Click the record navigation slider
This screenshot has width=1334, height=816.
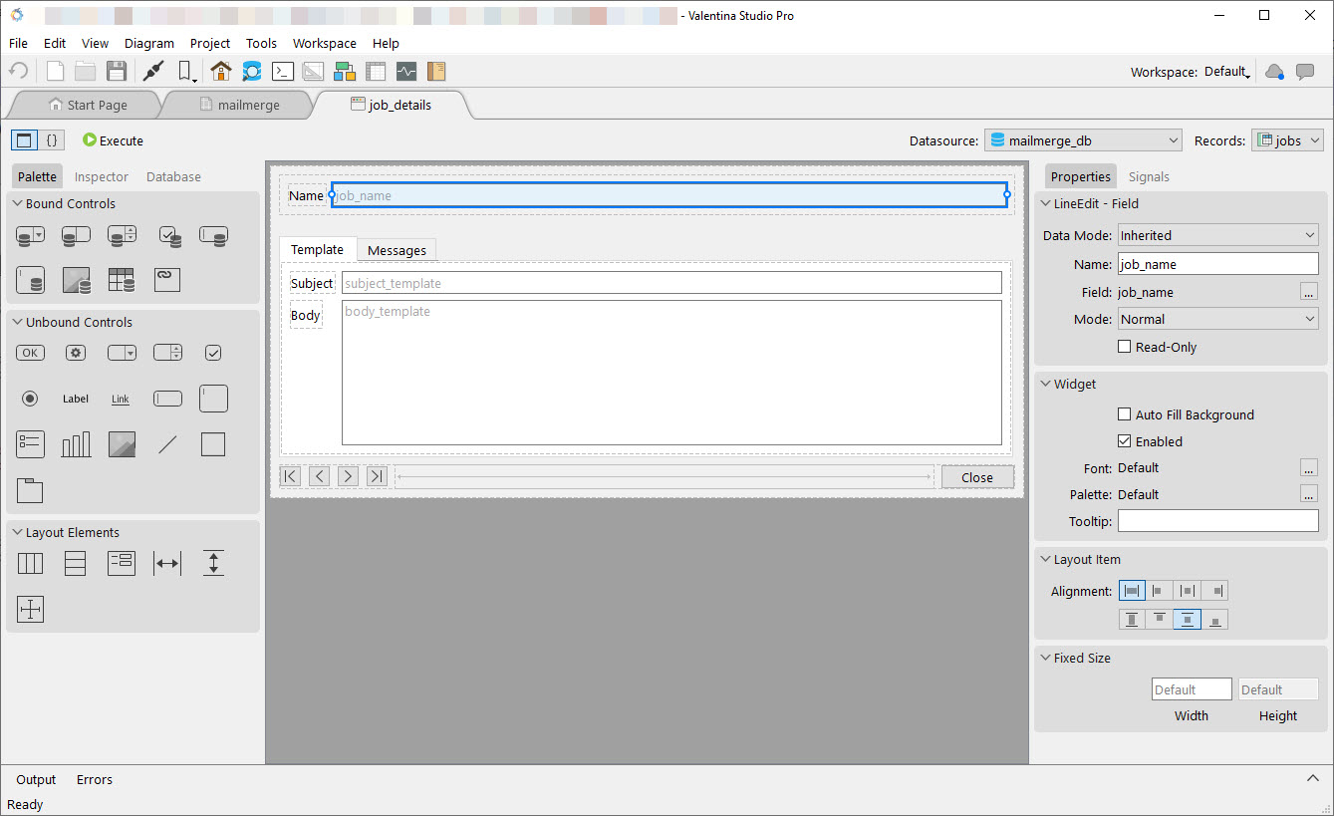pos(665,477)
